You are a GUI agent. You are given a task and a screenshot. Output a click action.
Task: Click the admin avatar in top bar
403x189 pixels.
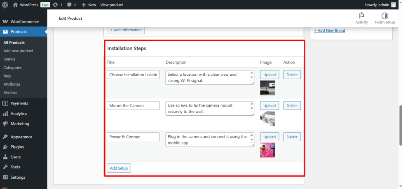(393, 5)
